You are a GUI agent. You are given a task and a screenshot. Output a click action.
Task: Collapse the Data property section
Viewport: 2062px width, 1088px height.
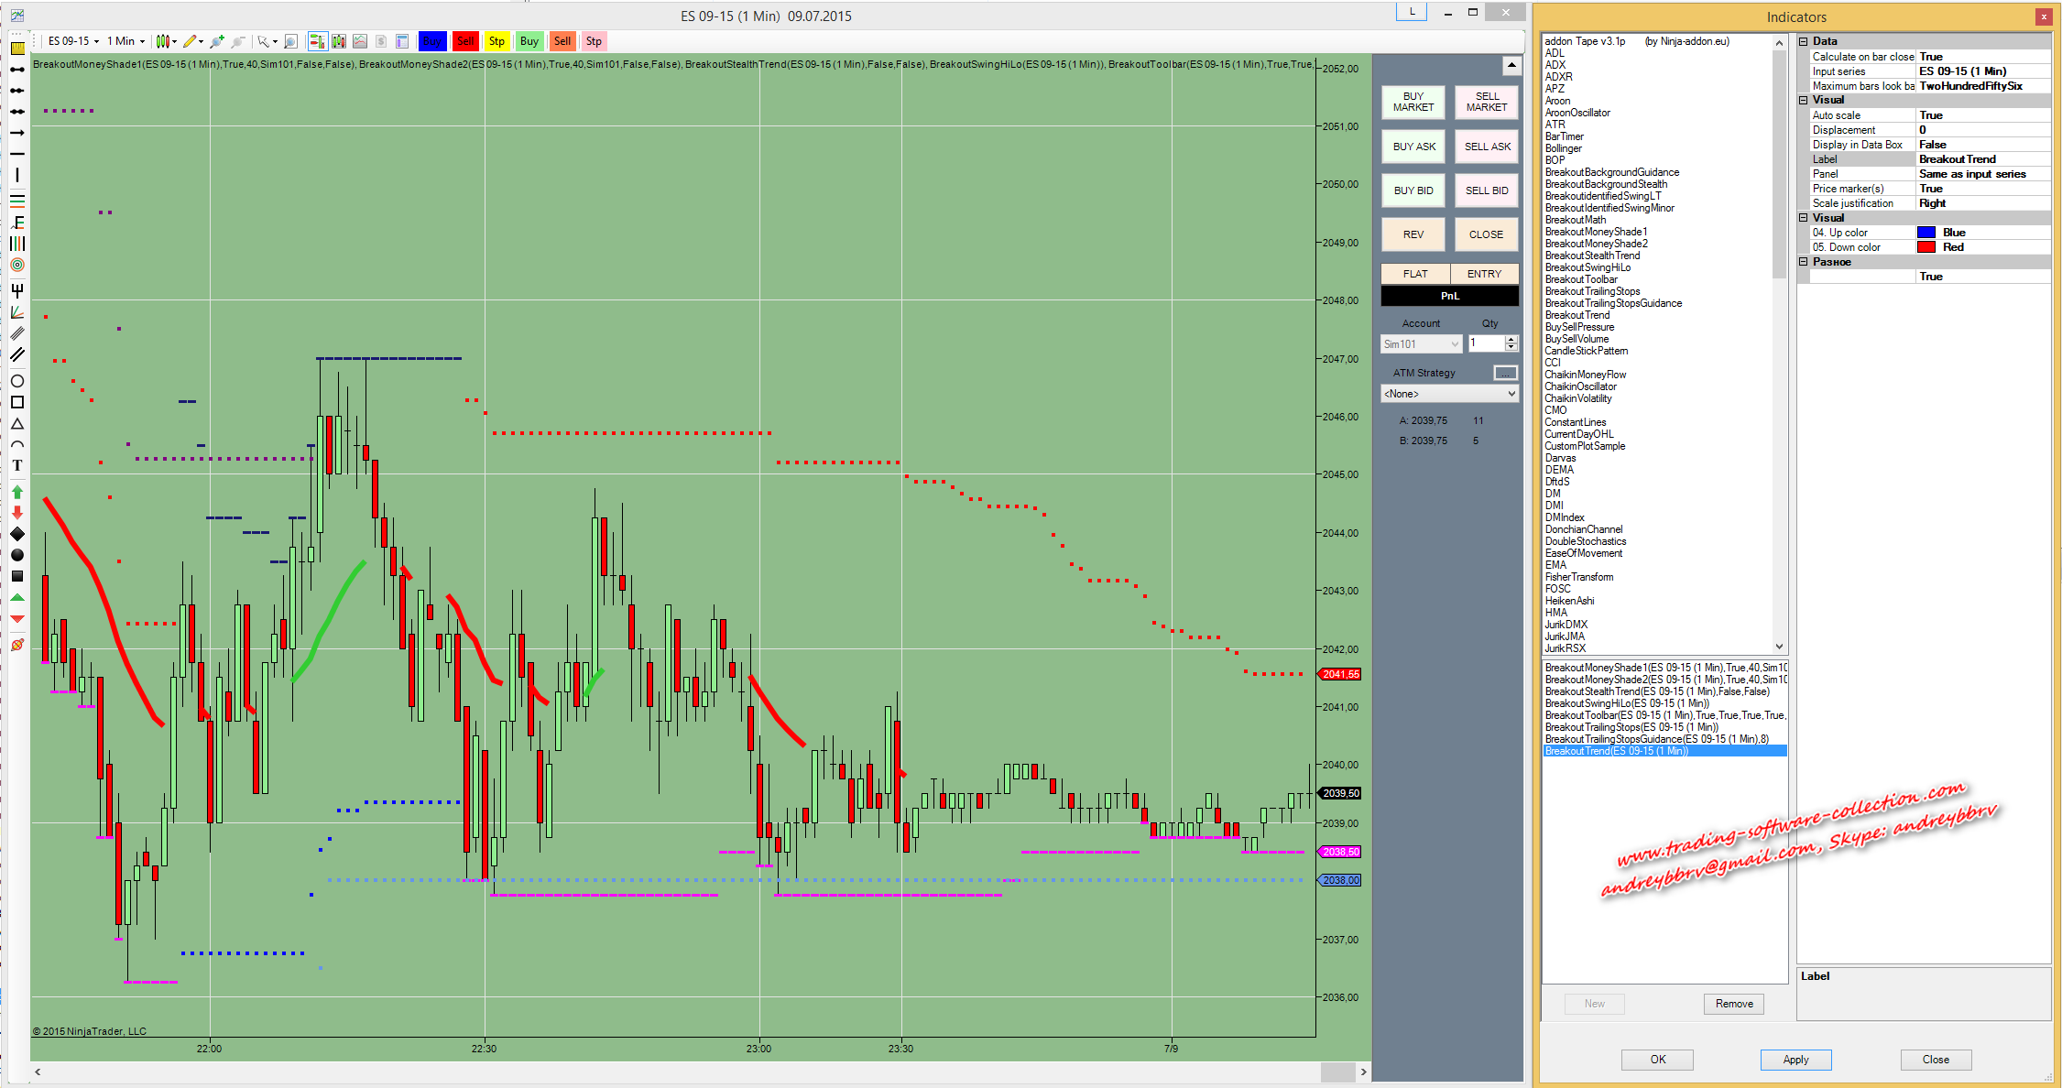coord(1803,41)
